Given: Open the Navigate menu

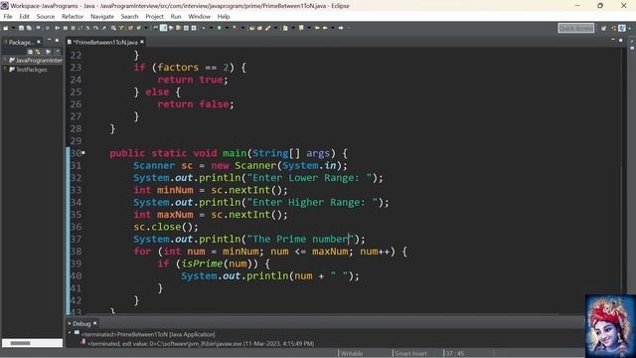Looking at the screenshot, I should (102, 17).
